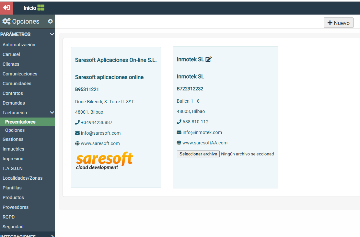Click the red logout icon
The image size is (360, 237).
click(x=6, y=8)
